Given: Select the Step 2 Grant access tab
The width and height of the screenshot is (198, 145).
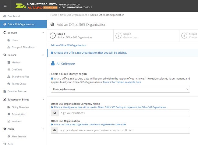Looking at the screenshot, I should tap(146, 36).
